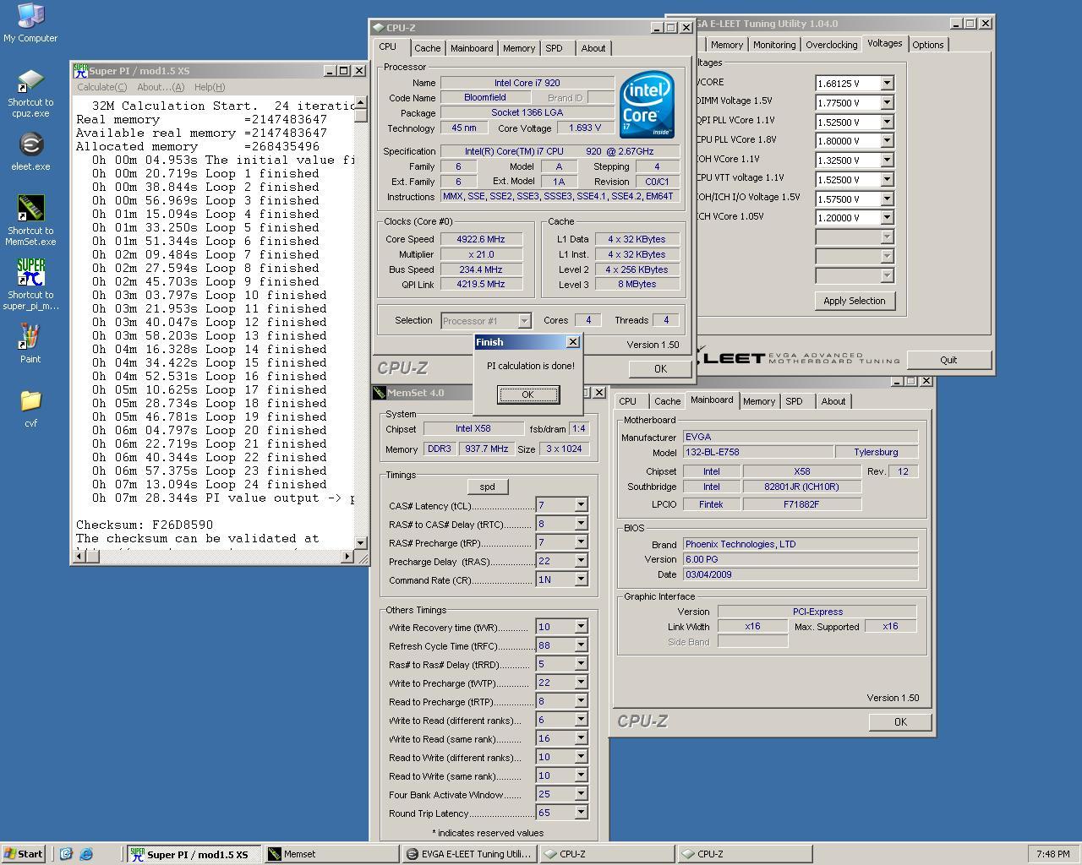
Task: Open Memory tab in lower CPU-Z
Action: coord(758,401)
